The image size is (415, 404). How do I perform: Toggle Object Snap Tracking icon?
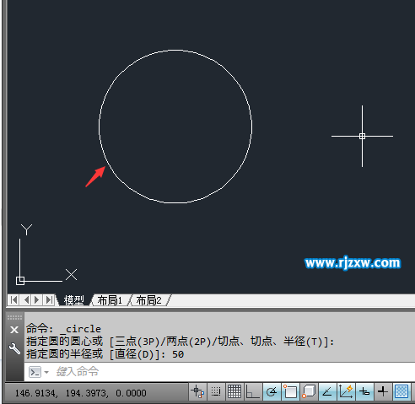[327, 391]
